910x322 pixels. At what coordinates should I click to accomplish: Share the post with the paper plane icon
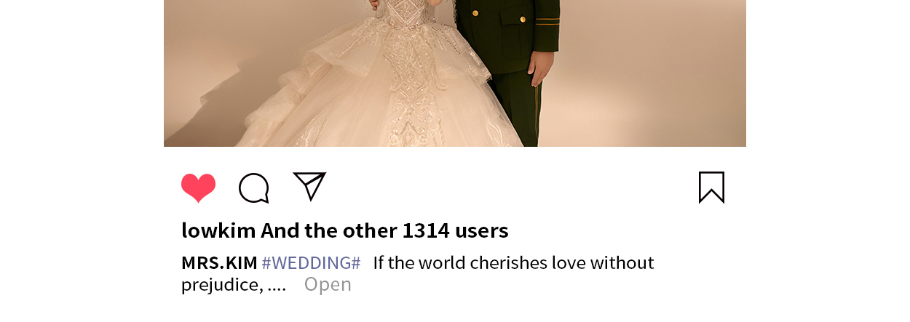(x=309, y=186)
